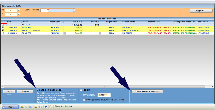Click the calendar window icon in bottom toolbar
The image size is (215, 110).
(36, 107)
